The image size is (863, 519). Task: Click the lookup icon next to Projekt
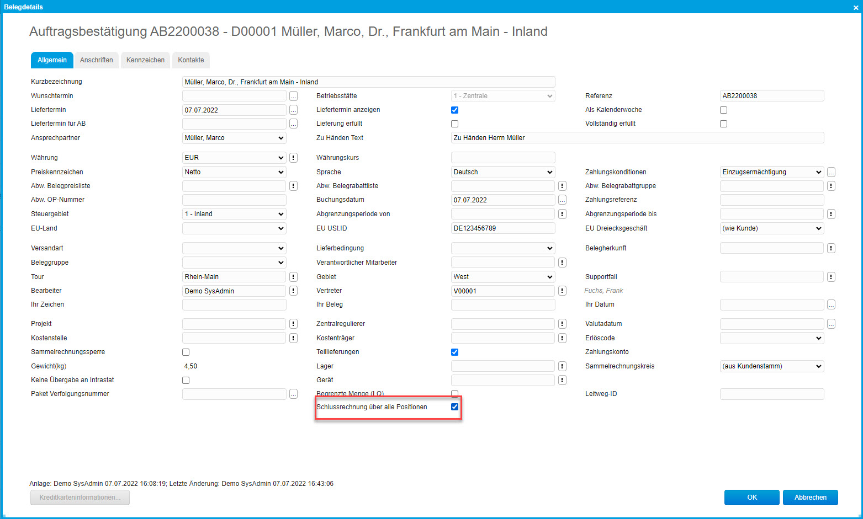[293, 324]
